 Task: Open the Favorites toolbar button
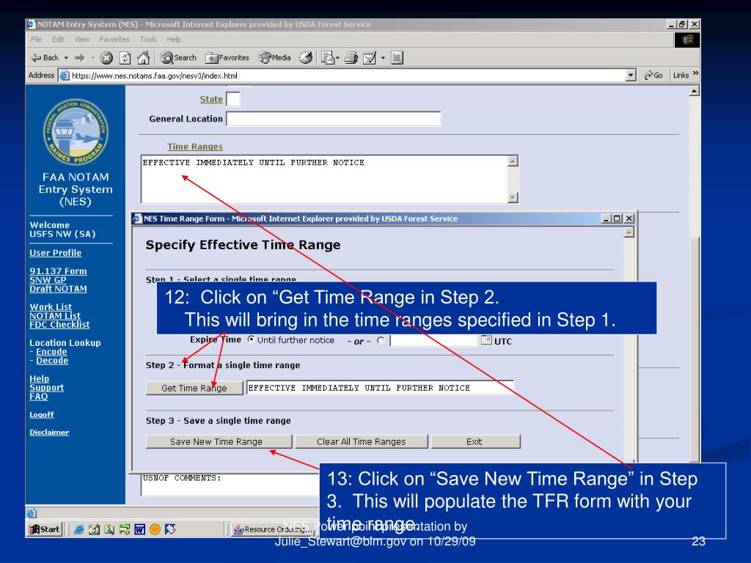[227, 58]
